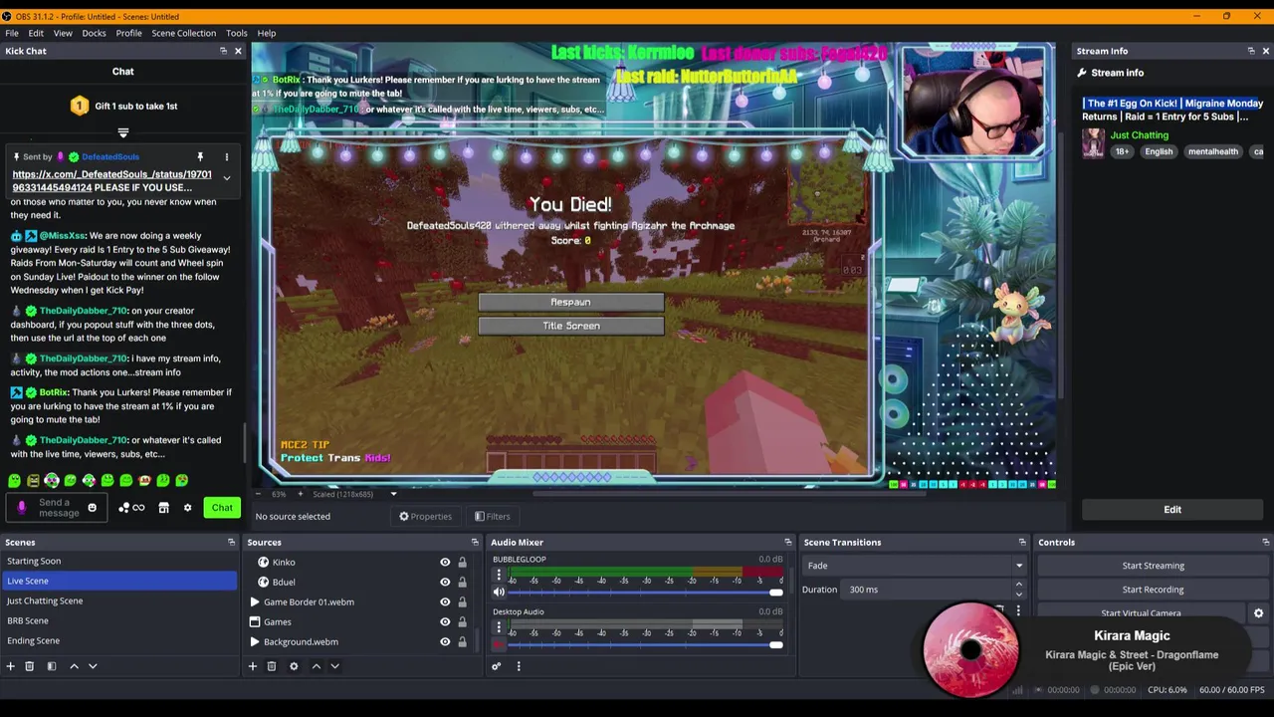Screen dimensions: 1274x717
Task: Click the Send a message input field
Action: [58, 508]
